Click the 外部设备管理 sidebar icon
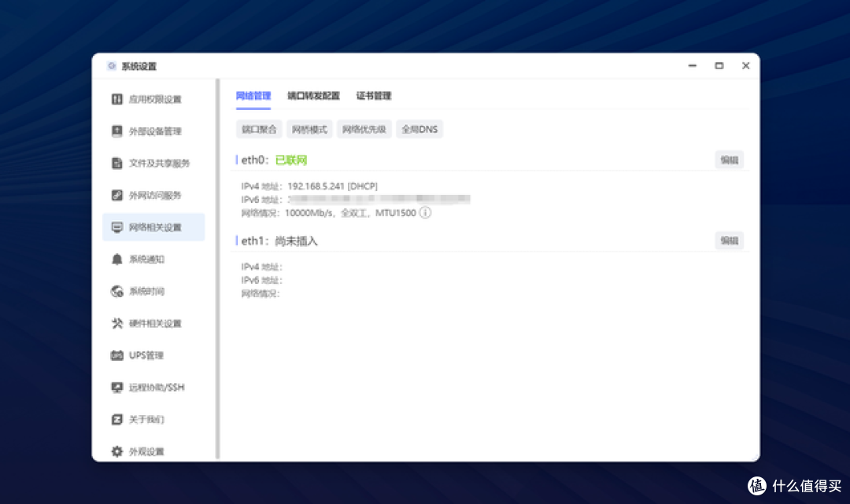Image resolution: width=850 pixels, height=504 pixels. (116, 131)
